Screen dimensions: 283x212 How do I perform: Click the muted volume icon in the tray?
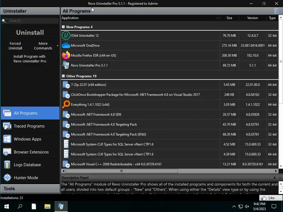coord(247,206)
